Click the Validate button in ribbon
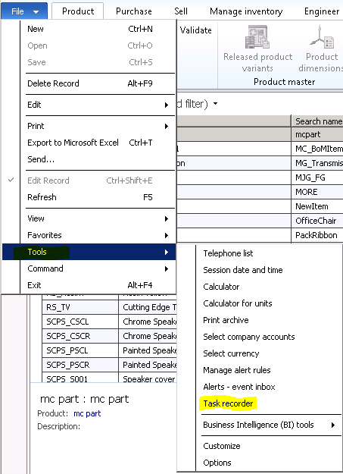The height and width of the screenshot is (474, 343). [x=195, y=30]
